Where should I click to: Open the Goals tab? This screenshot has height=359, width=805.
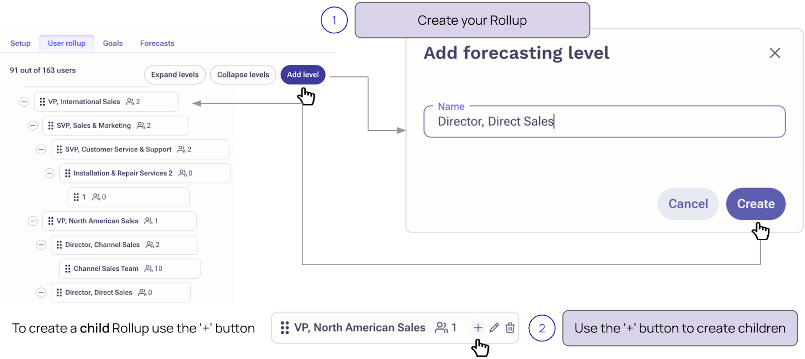coord(113,43)
